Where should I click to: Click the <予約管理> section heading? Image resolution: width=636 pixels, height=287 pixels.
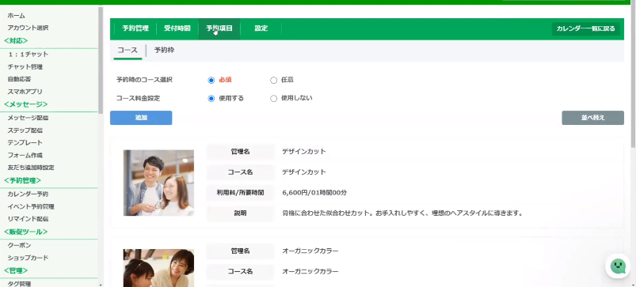tap(22, 180)
